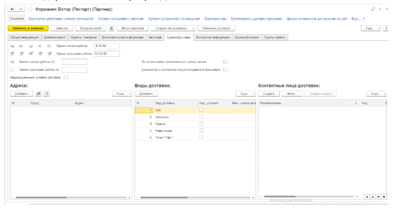Viewport: 400px width, 209px height.
Task: Expand the Создать на основании dropdown
Action: click(x=193, y=29)
